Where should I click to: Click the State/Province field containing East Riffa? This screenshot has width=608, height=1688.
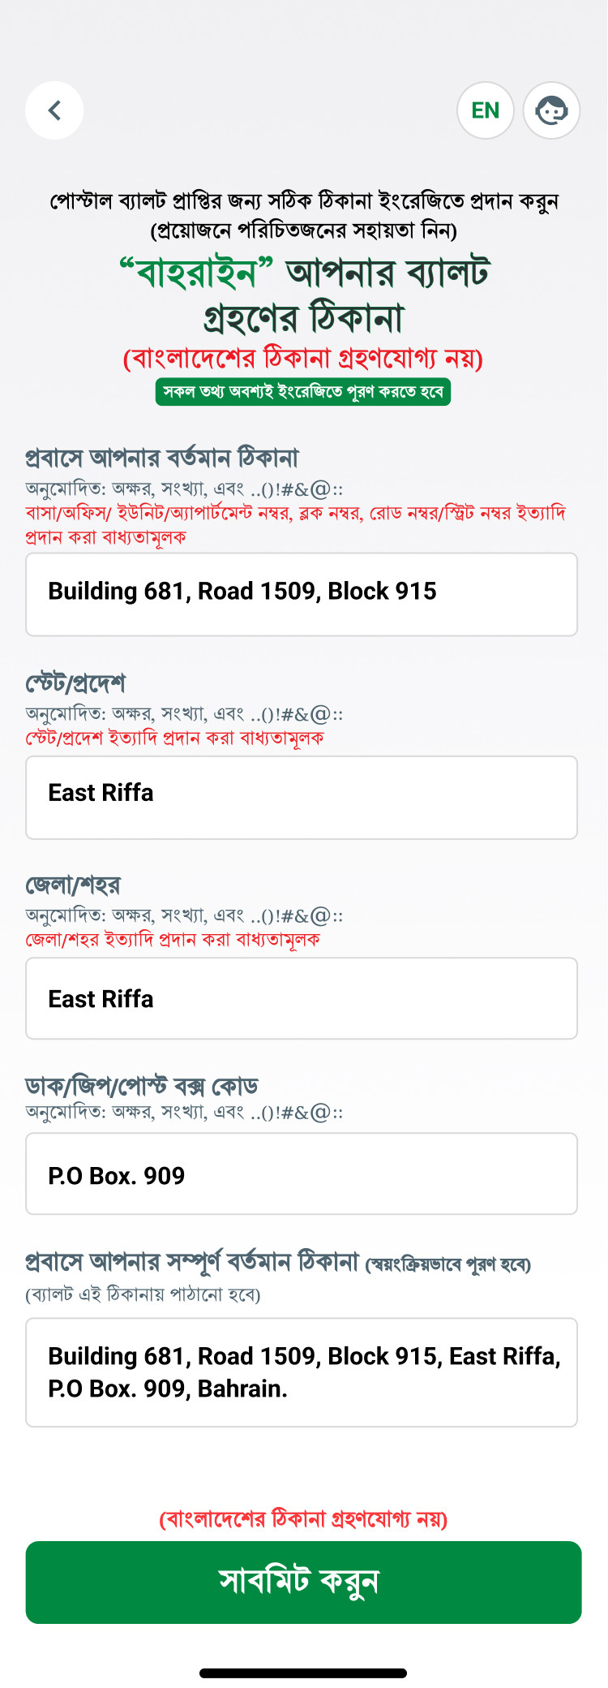pyautogui.click(x=302, y=797)
